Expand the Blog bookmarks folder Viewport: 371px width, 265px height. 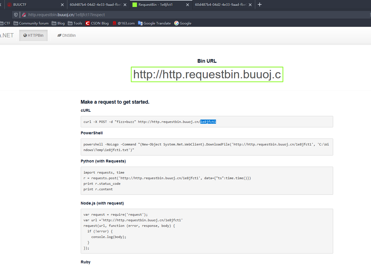click(58, 23)
